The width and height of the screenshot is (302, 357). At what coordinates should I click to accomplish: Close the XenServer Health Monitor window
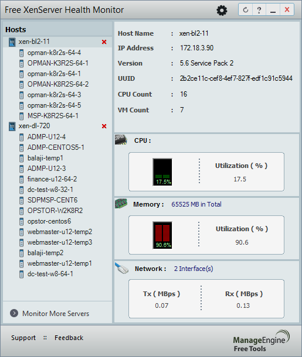(x=287, y=10)
